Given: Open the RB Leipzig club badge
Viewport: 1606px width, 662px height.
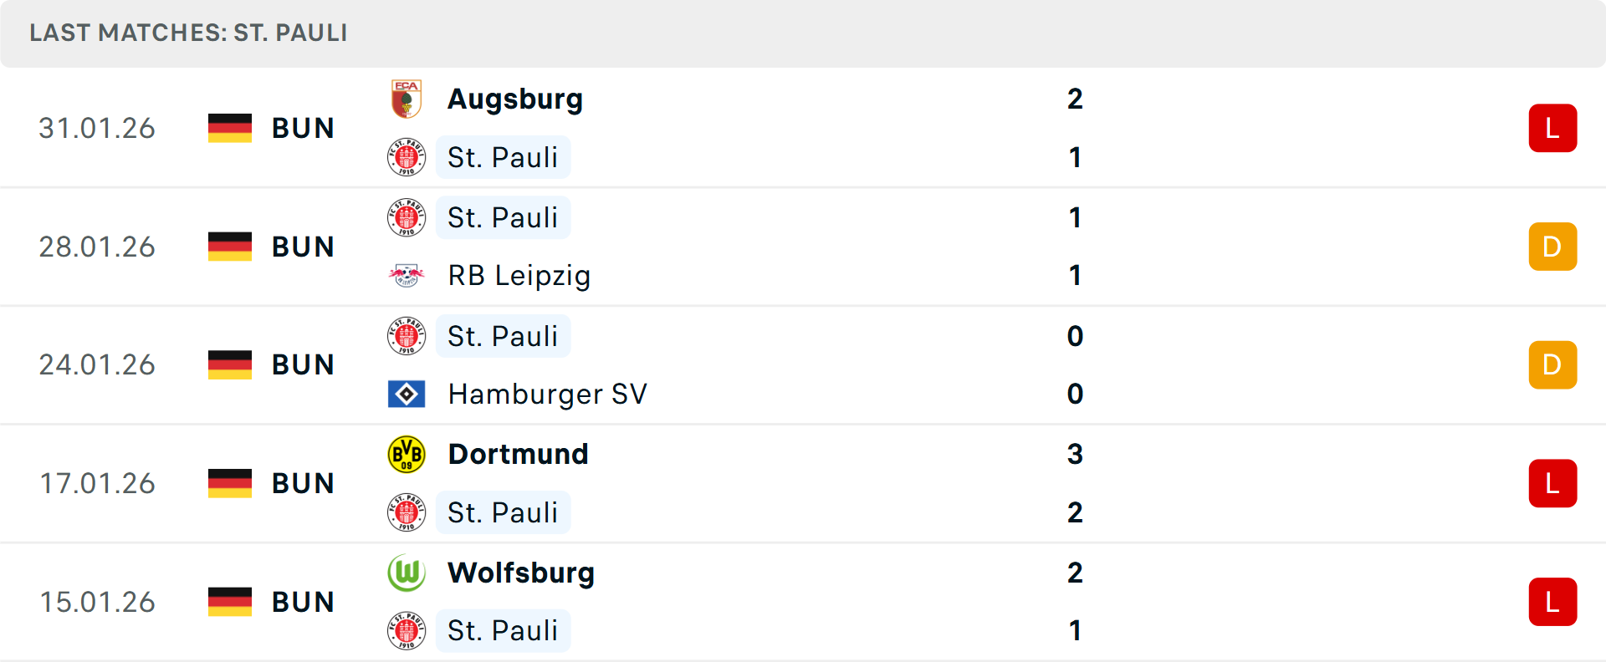Looking at the screenshot, I should [407, 276].
